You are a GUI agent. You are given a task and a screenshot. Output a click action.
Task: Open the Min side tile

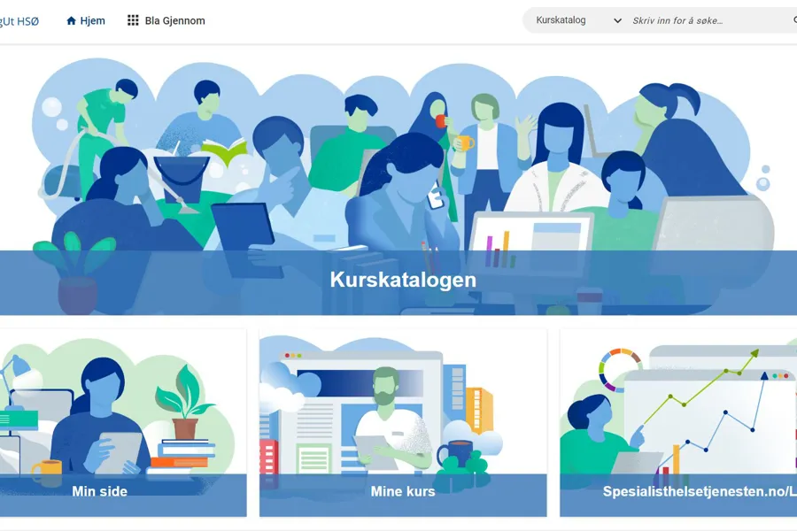tap(123, 423)
